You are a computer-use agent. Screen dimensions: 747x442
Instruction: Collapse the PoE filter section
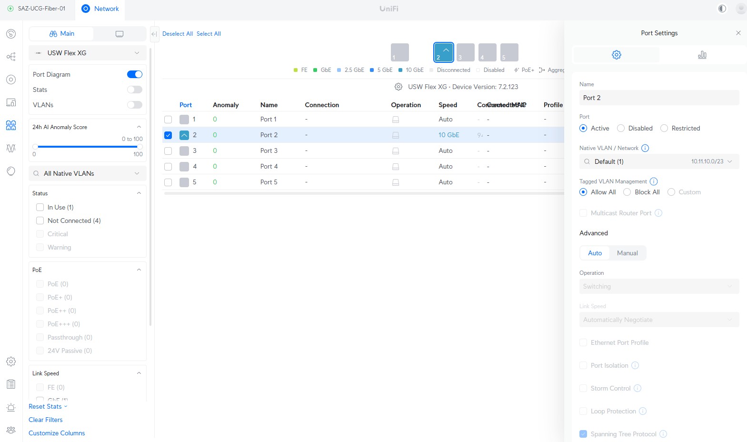139,270
